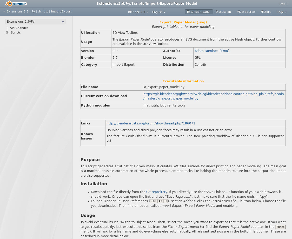
Task: Click the Import-Export category value
Action: coord(123,65)
